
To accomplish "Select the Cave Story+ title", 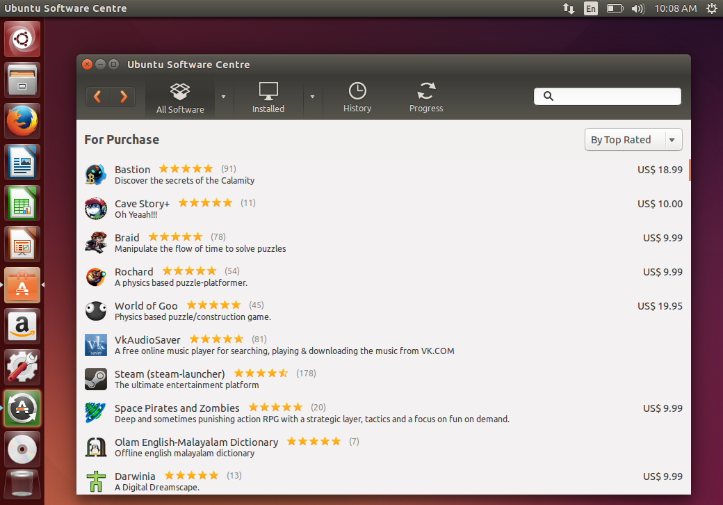I will point(142,204).
